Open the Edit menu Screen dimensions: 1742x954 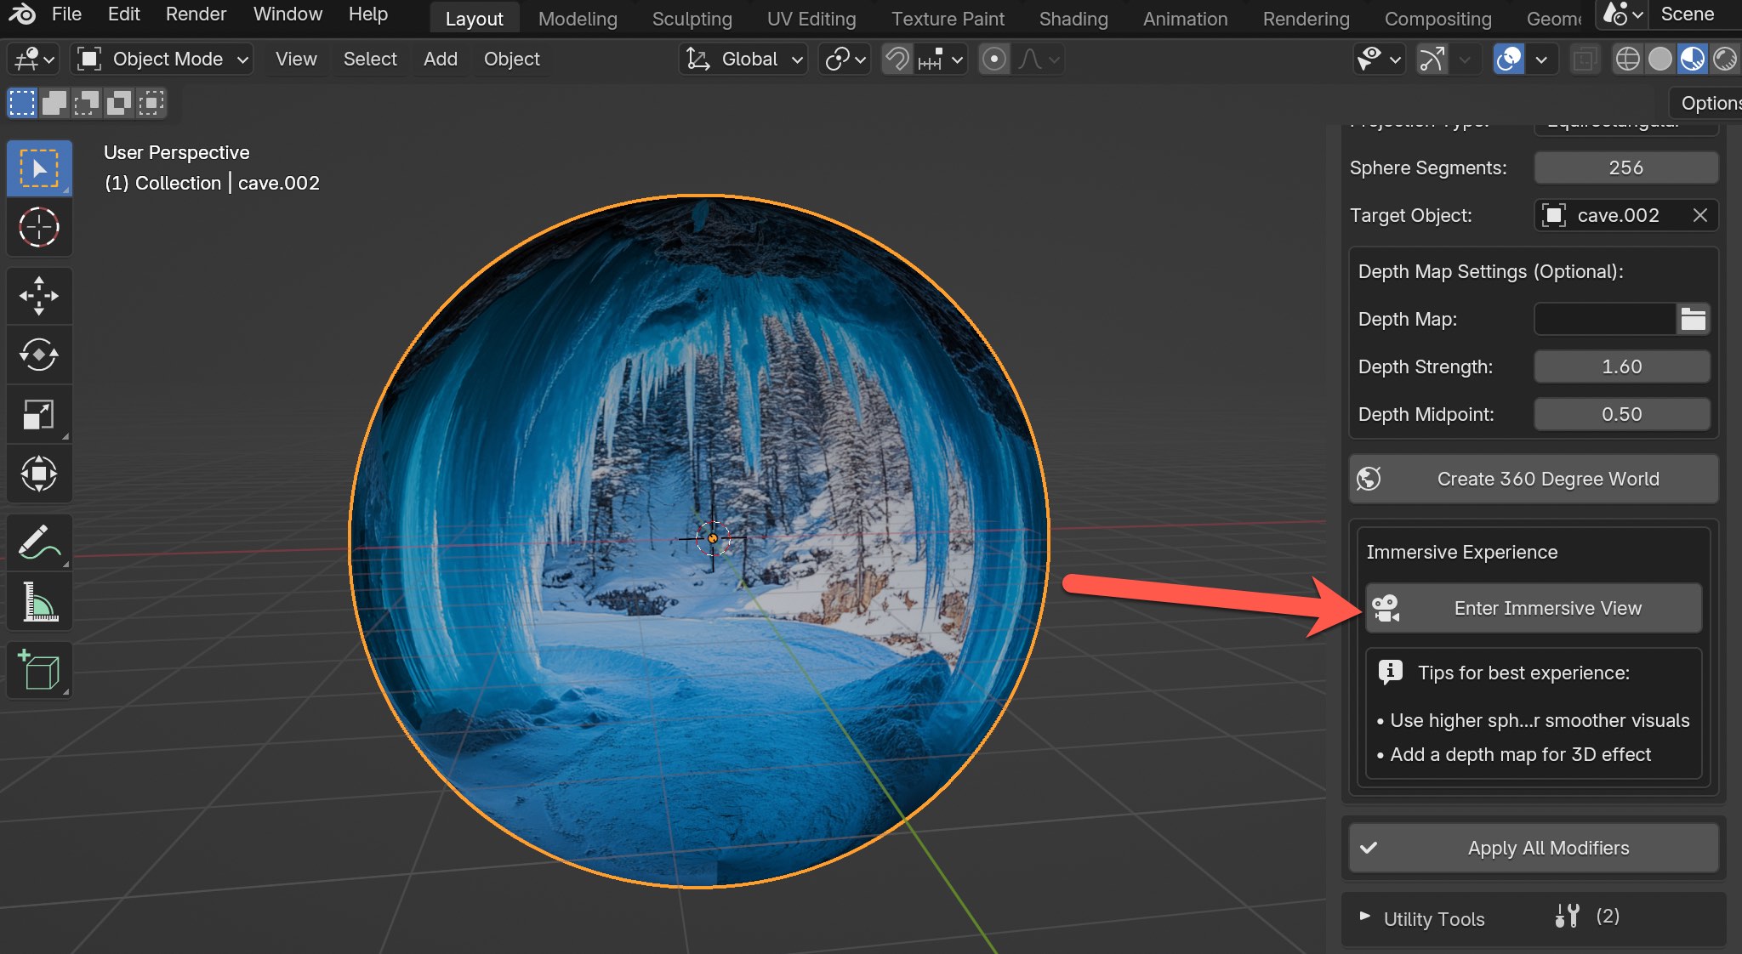(124, 14)
